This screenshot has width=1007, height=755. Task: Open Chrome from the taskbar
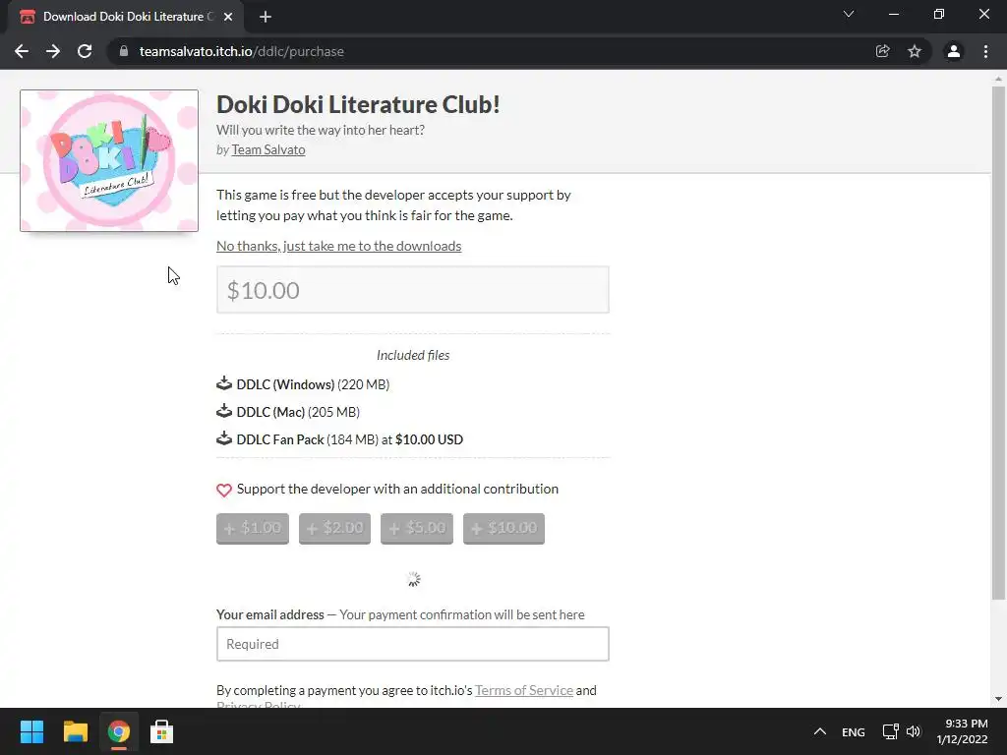[x=119, y=731]
